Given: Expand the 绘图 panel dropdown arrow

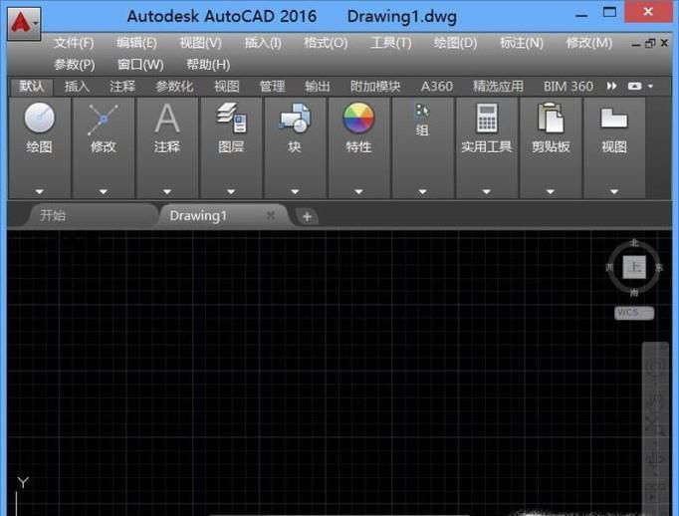Looking at the screenshot, I should [40, 191].
